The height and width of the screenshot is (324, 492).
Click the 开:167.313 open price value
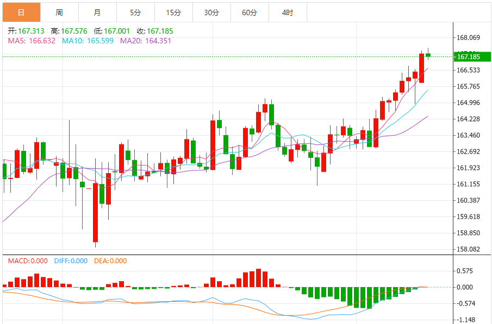(26, 31)
